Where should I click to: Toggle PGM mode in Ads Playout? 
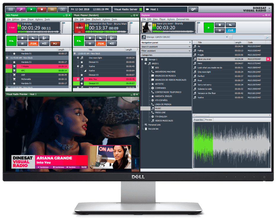pos(33,43)
